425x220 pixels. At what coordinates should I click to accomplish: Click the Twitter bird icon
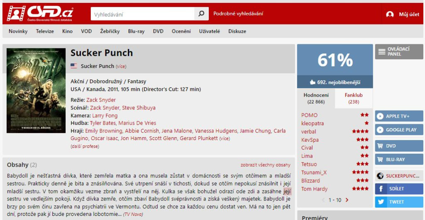pyautogui.click(x=381, y=202)
